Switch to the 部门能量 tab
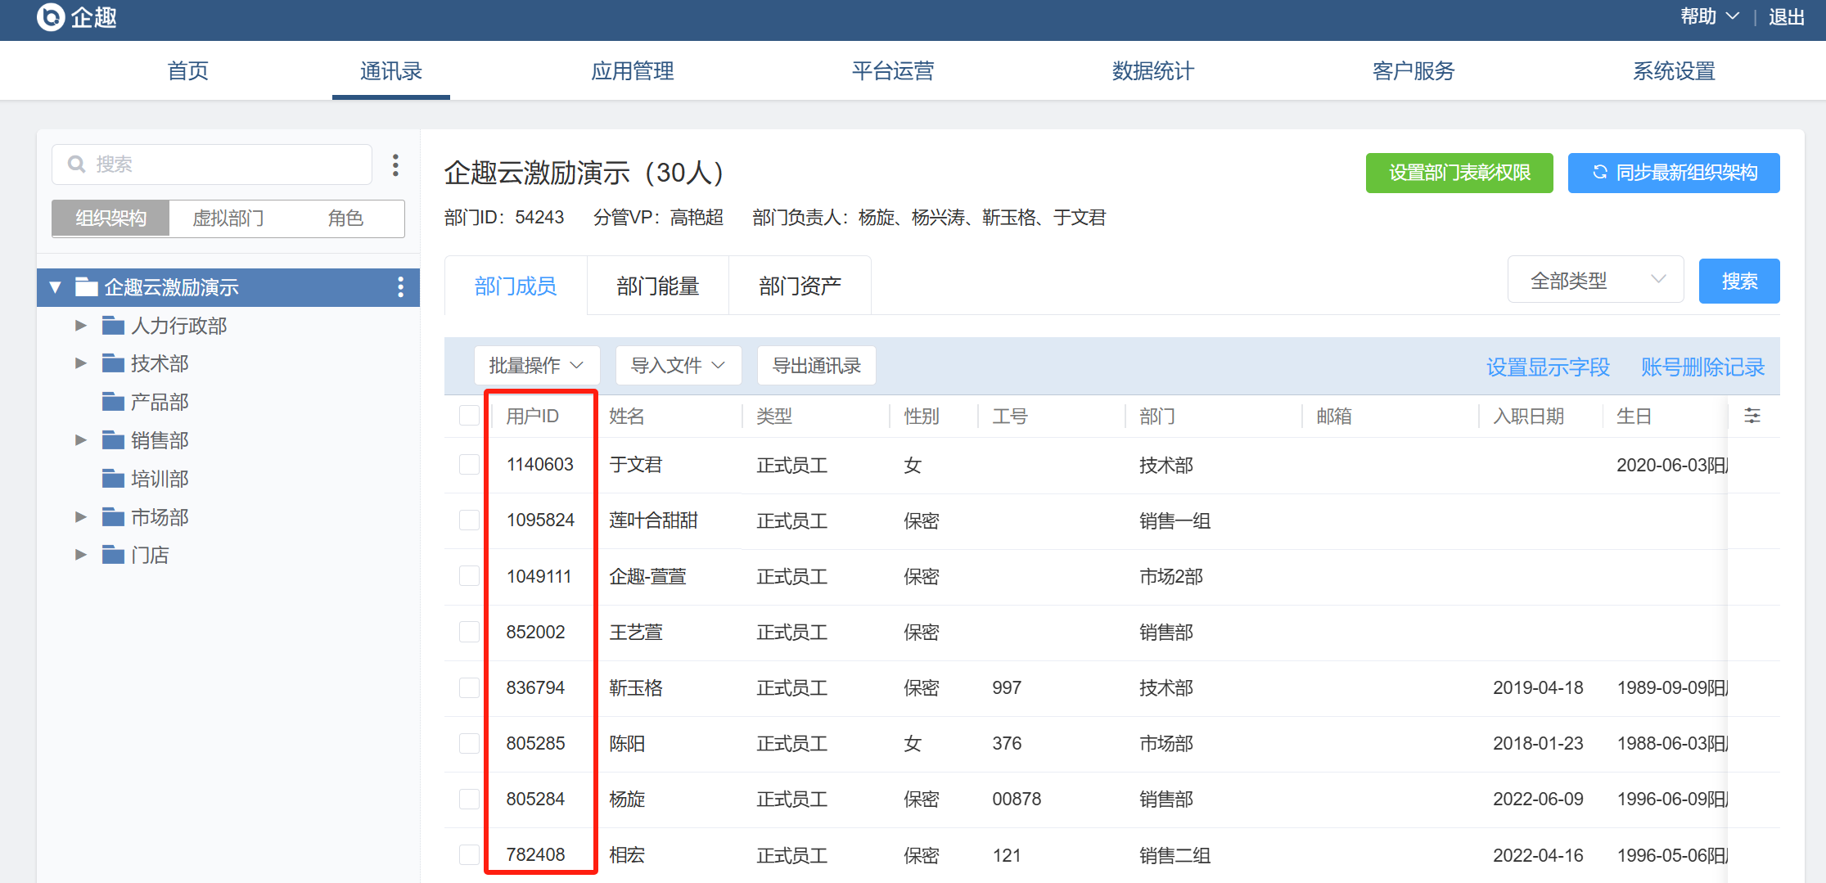 click(657, 286)
